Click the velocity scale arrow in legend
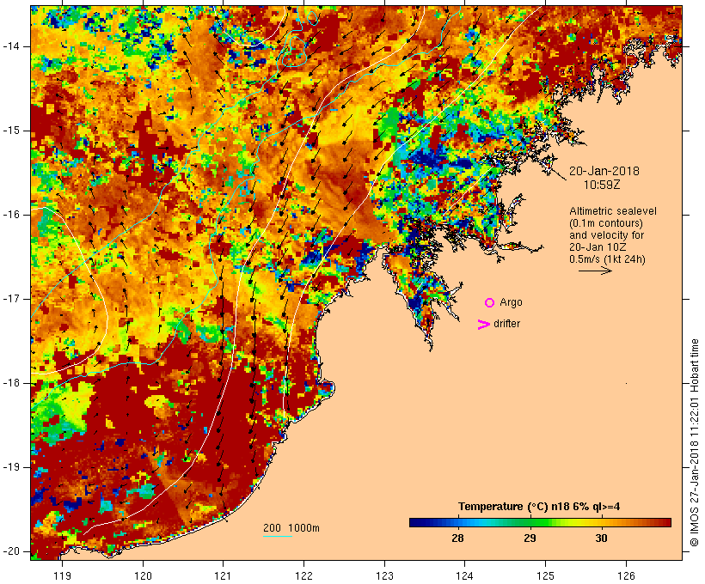 tap(595, 271)
